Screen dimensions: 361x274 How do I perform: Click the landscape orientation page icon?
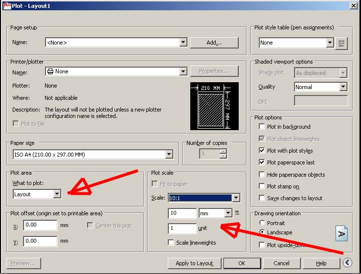point(341,233)
